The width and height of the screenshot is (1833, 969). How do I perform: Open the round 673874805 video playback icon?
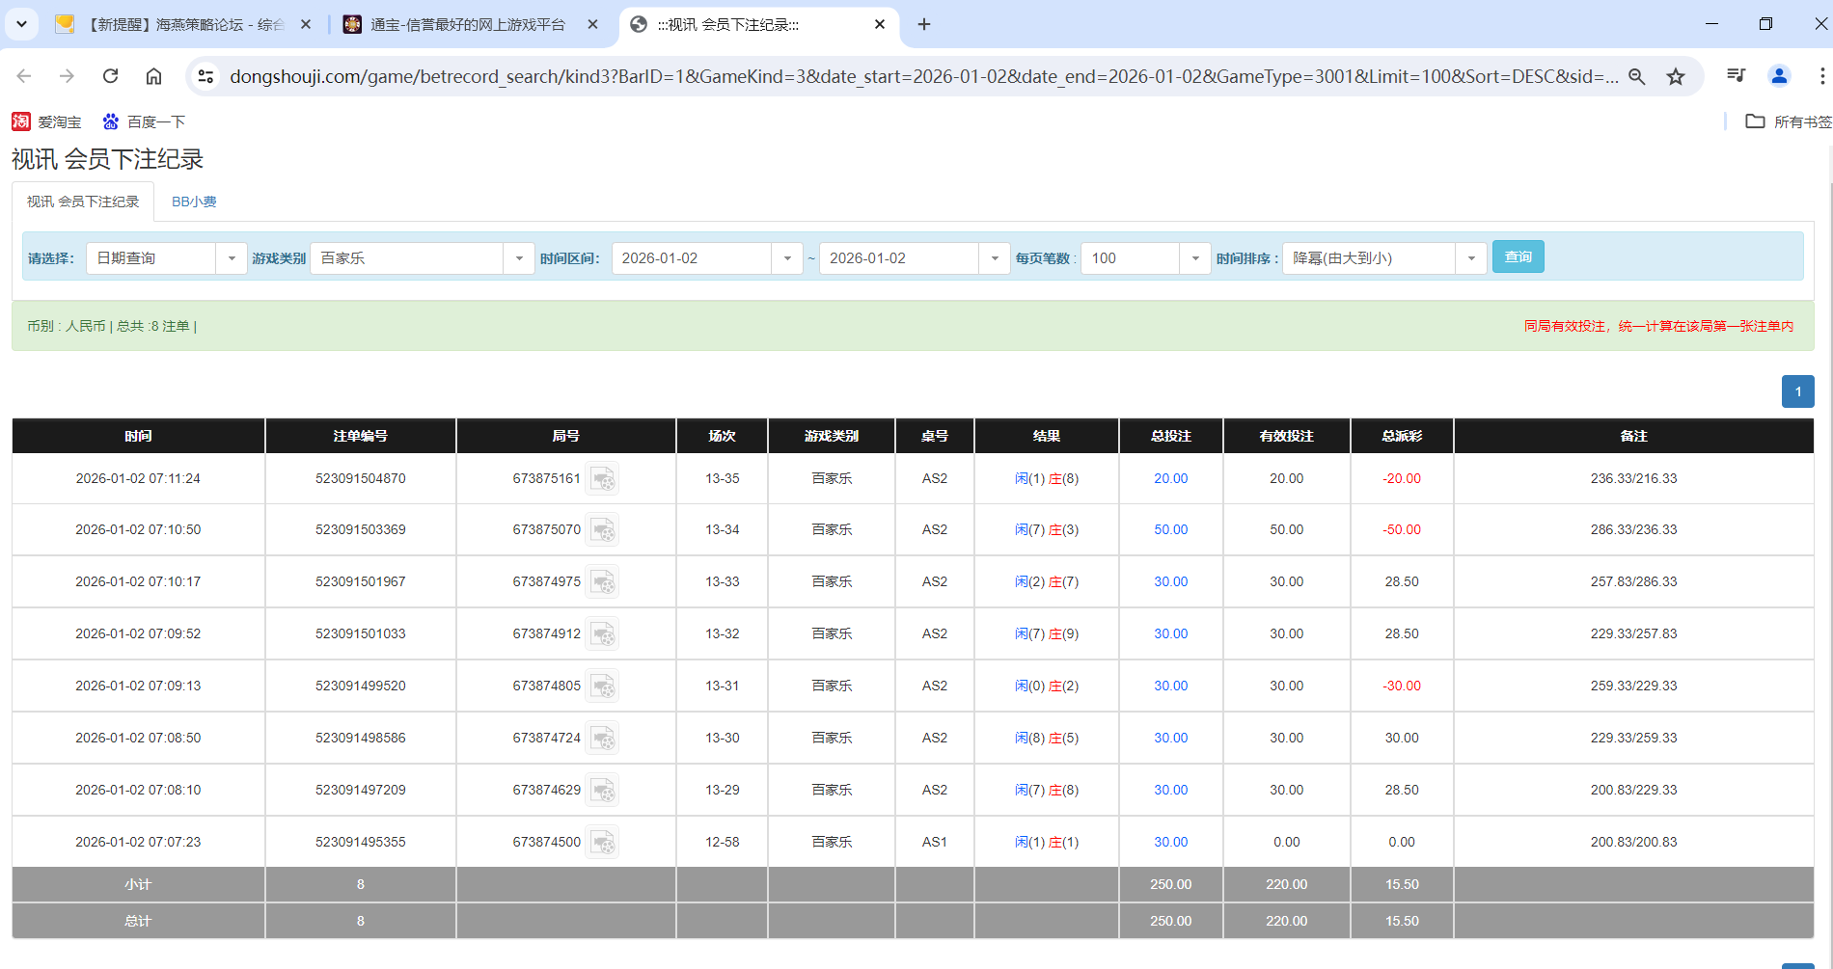[603, 686]
